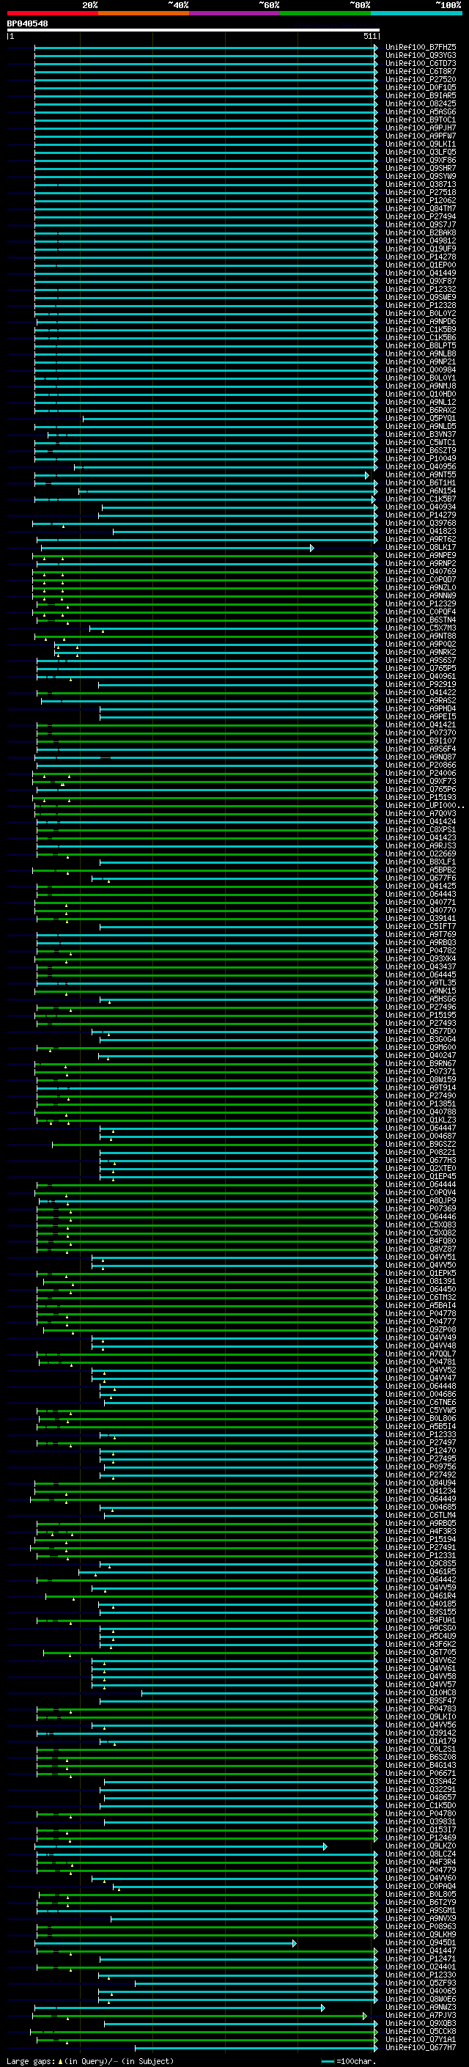Select the UniRef100_P24006 entry
This screenshot has height=2067, width=469.
pos(421,774)
